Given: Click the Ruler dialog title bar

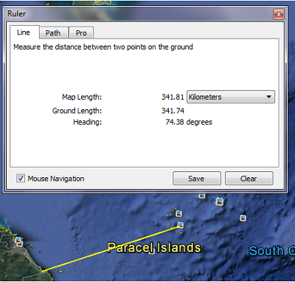Looking at the screenshot, I should (x=138, y=14).
